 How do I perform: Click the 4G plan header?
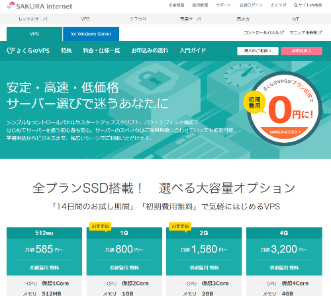[x=284, y=233]
